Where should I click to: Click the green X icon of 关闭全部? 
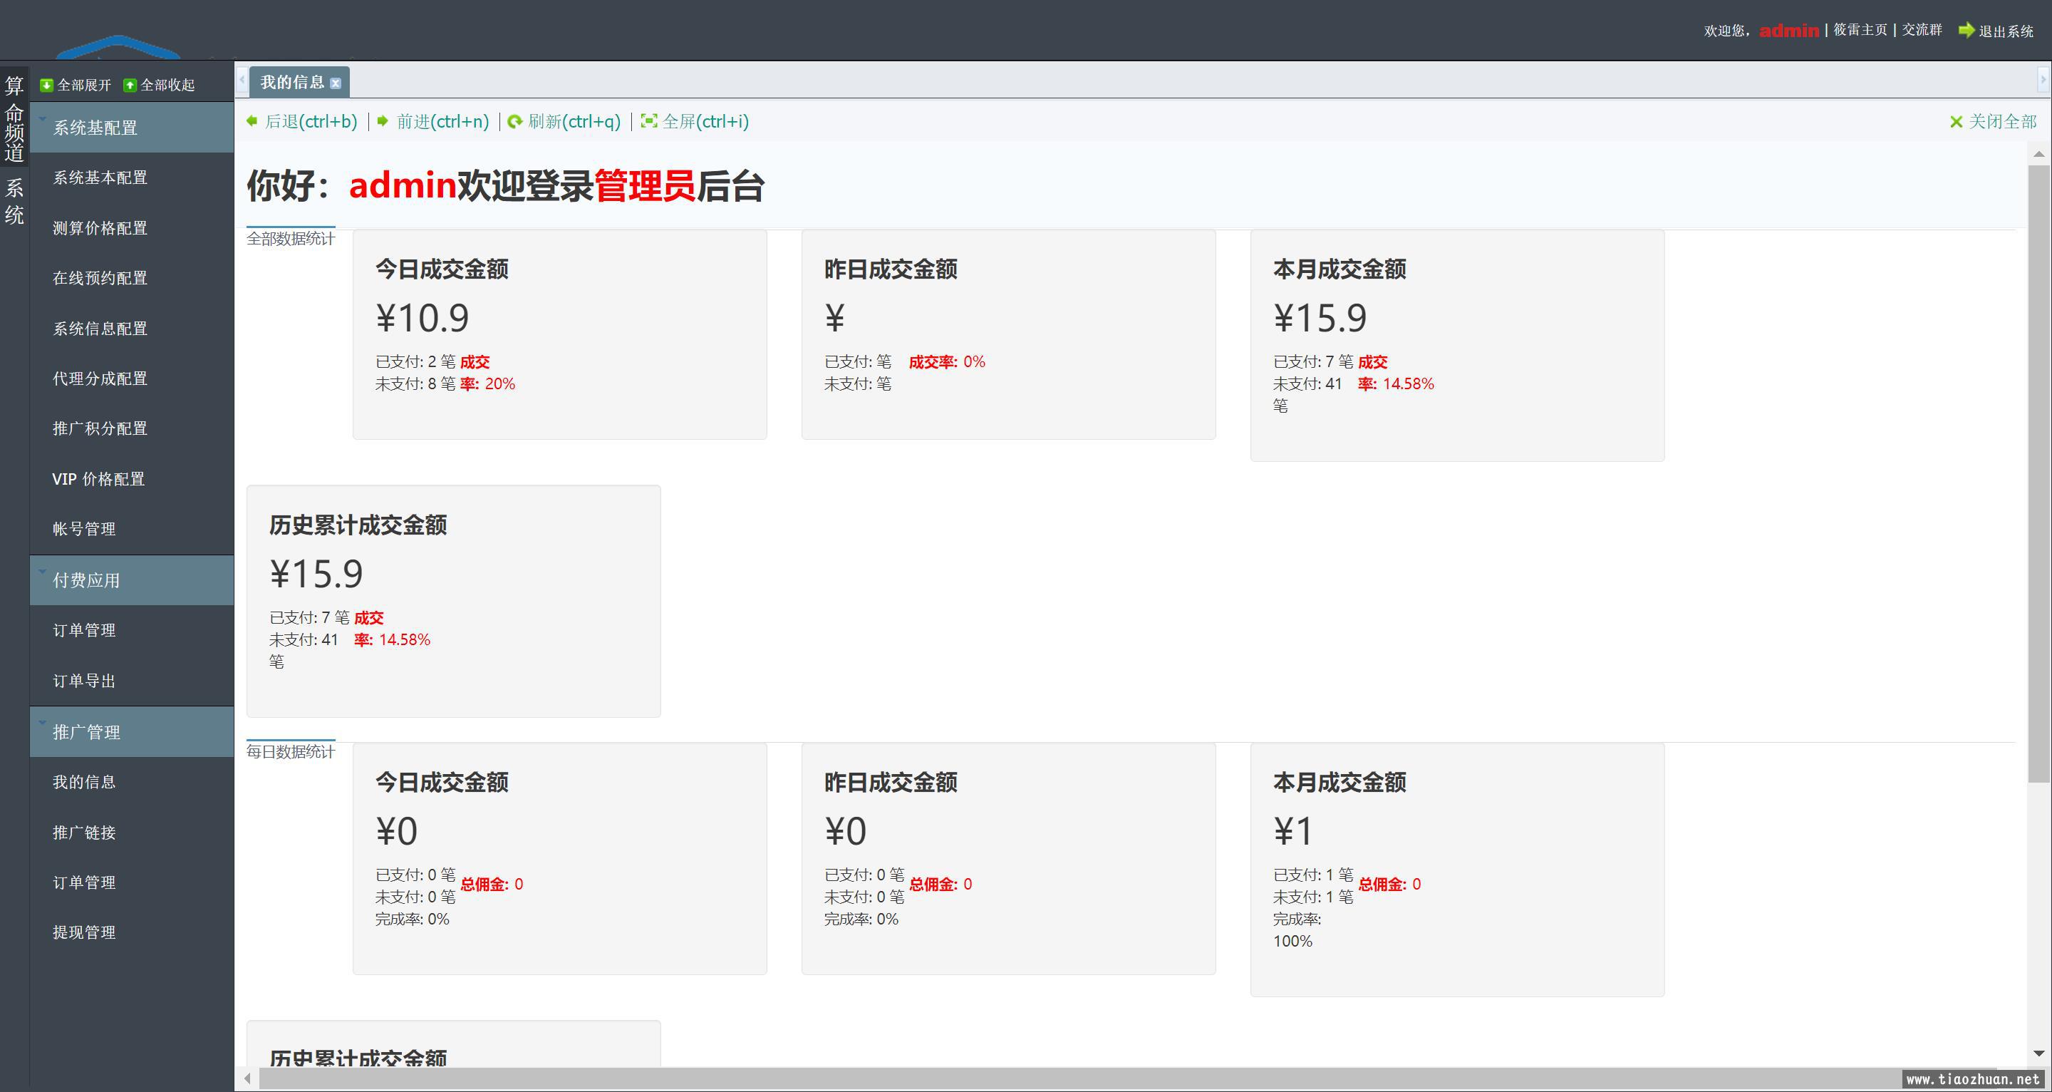(1956, 122)
